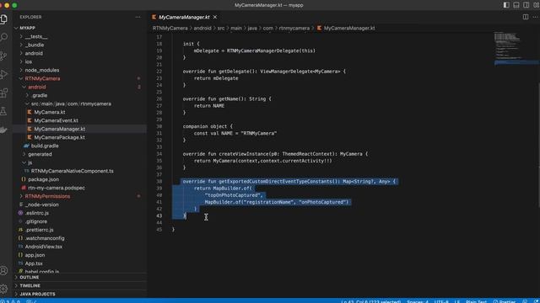
Task: Open AndroidView.tsx file
Action: (x=43, y=247)
